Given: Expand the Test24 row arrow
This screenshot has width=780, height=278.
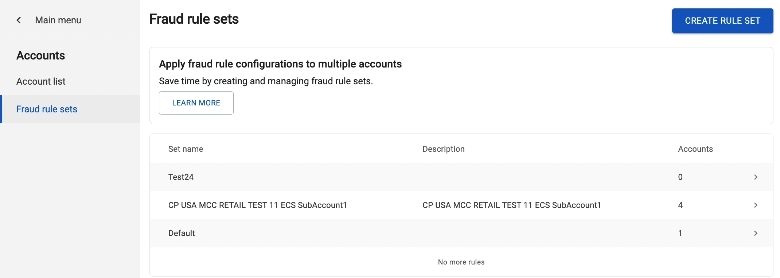Looking at the screenshot, I should (756, 177).
